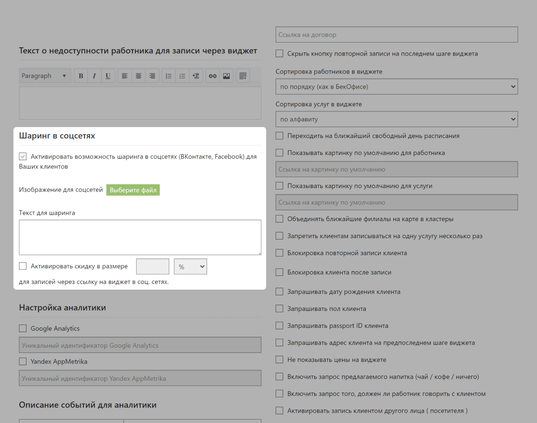The width and height of the screenshot is (537, 423).
Task: Expand the percent discount unit dropdown
Action: coord(190,267)
